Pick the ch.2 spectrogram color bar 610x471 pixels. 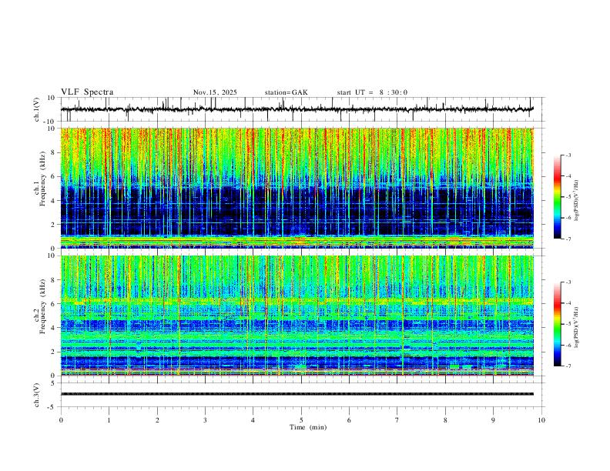coord(558,324)
